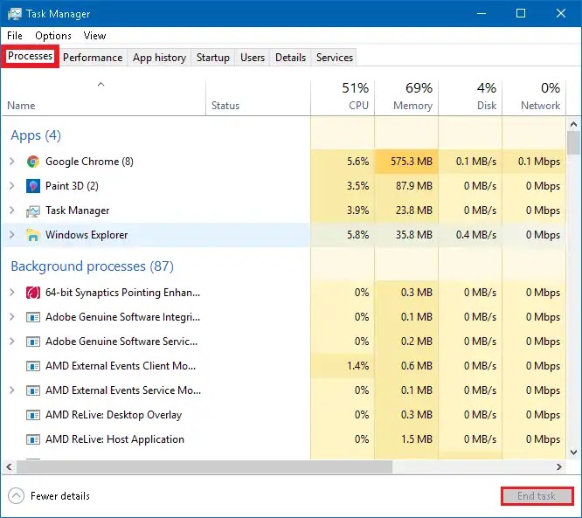The width and height of the screenshot is (582, 518).
Task: Select the Google Chrome (8) row name
Action: pyautogui.click(x=89, y=162)
